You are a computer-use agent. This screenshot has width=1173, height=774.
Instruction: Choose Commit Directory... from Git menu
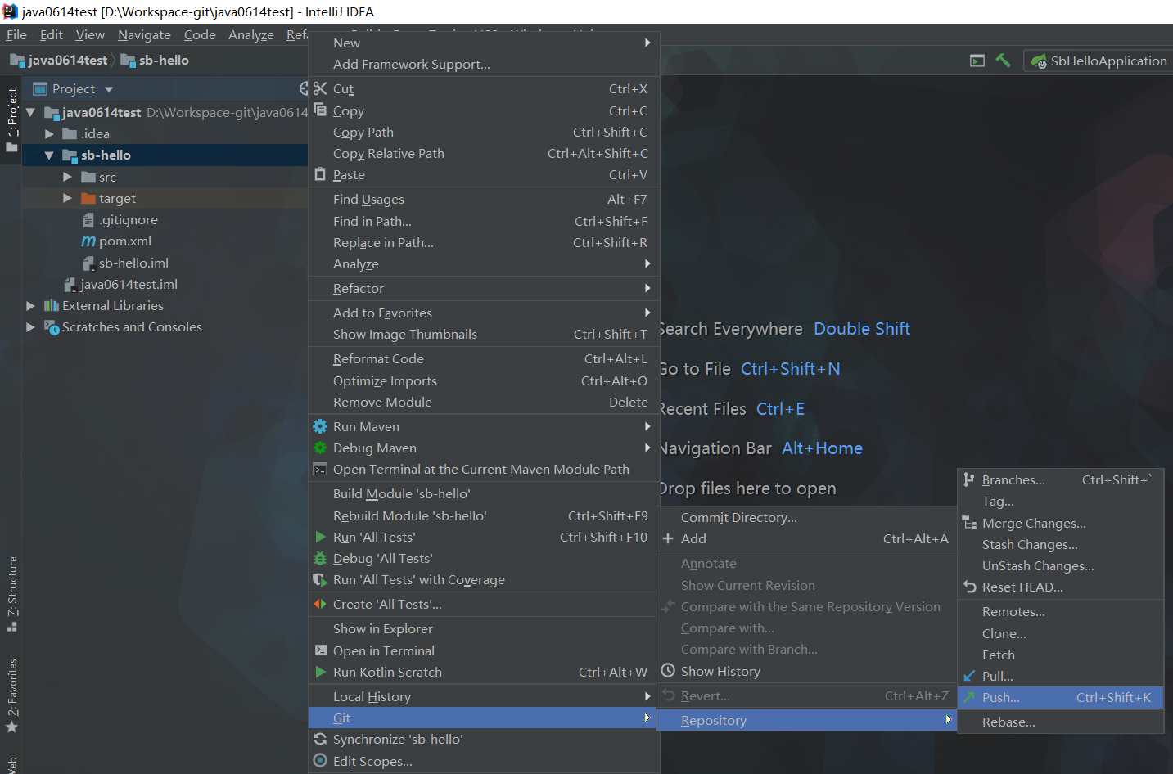(738, 517)
